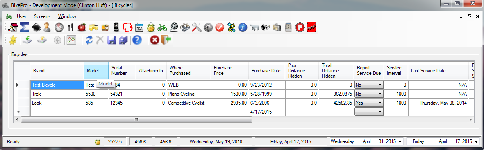The image size is (484, 150).
Task: Click the save all multiple disks icon
Action: pos(123,40)
